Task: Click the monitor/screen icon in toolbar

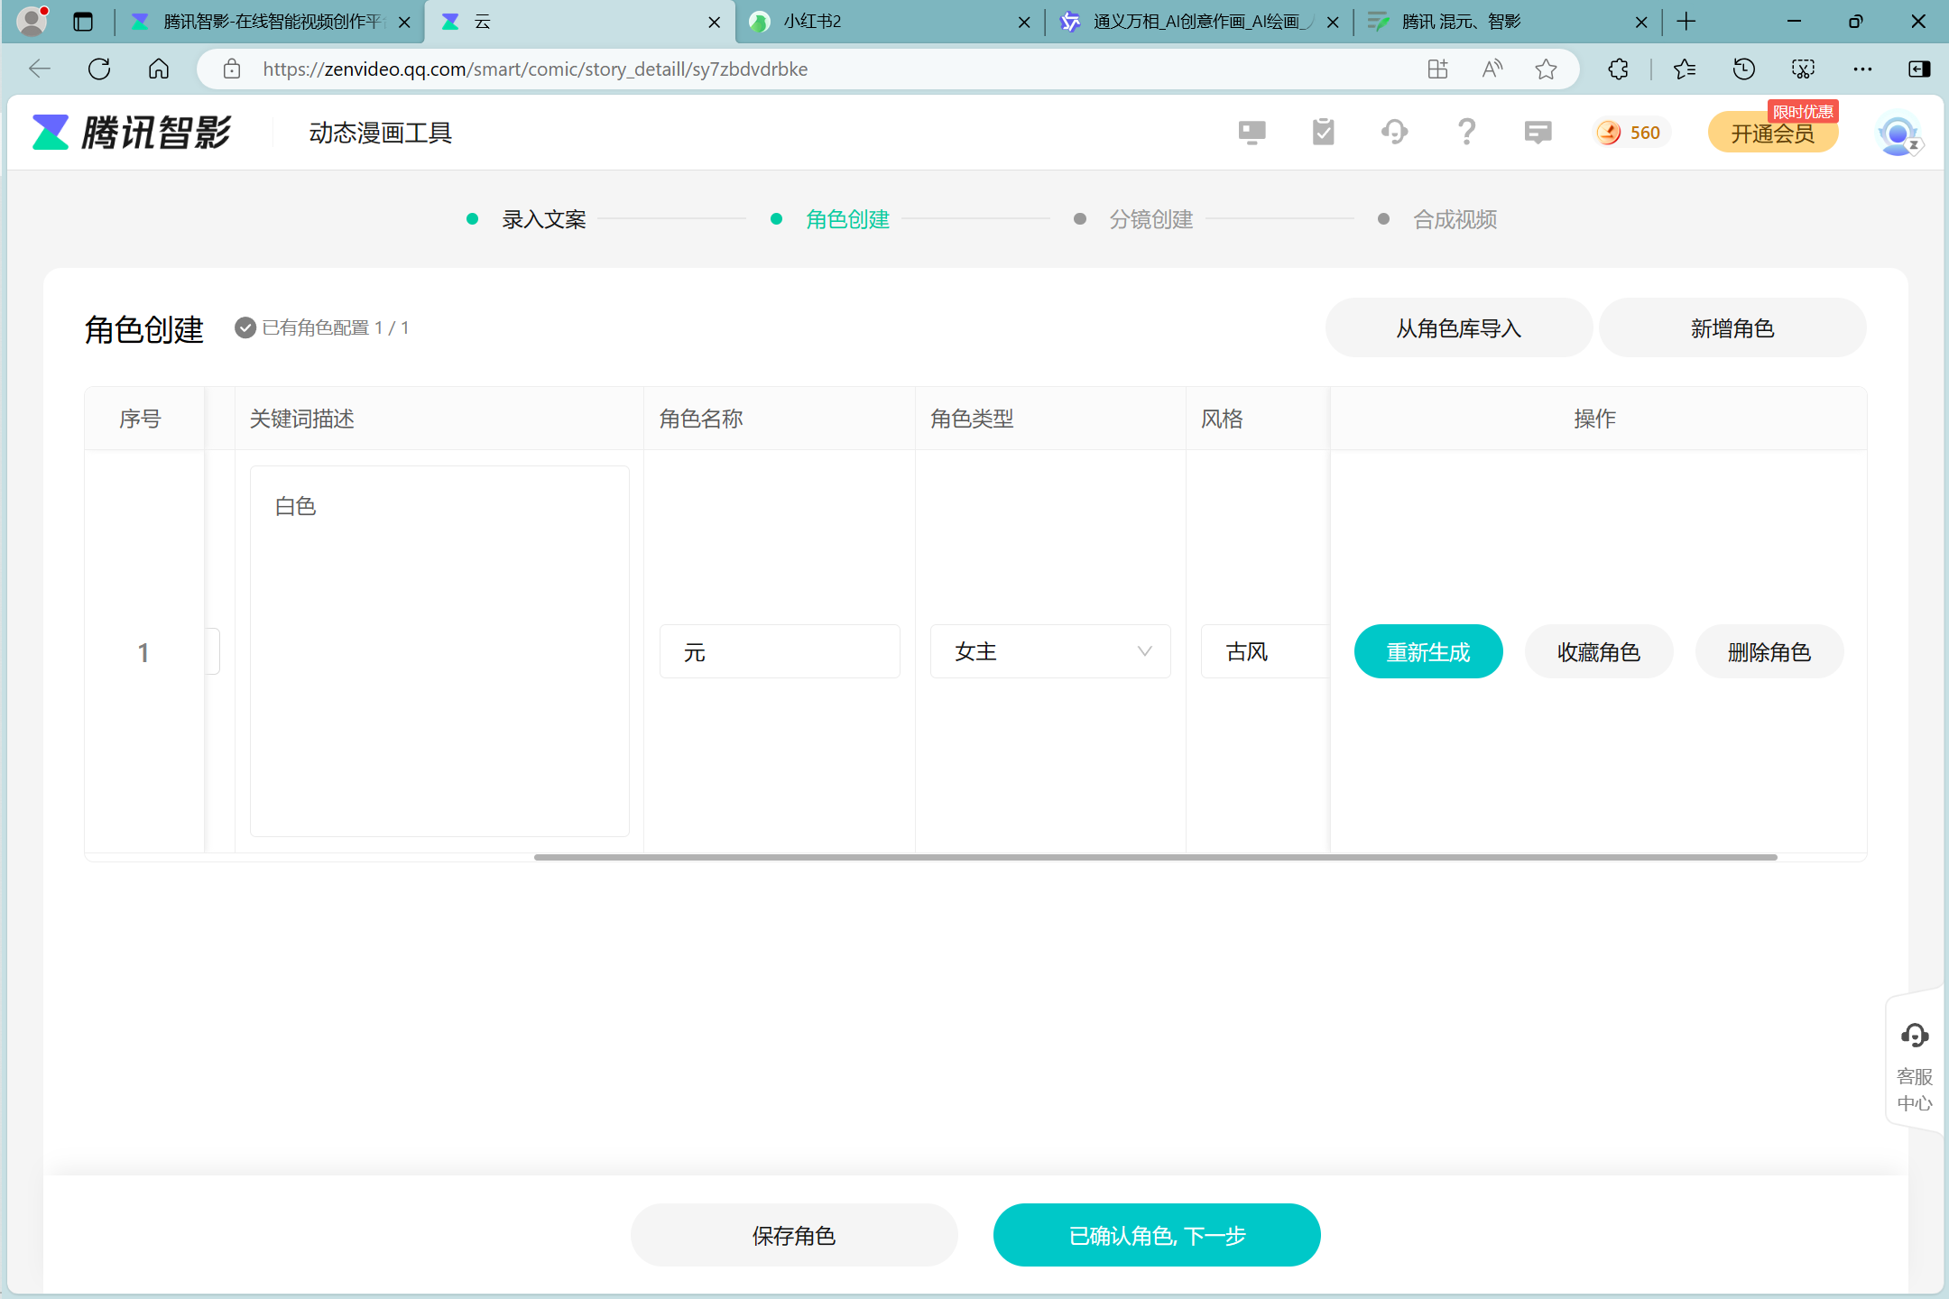Action: (1250, 132)
